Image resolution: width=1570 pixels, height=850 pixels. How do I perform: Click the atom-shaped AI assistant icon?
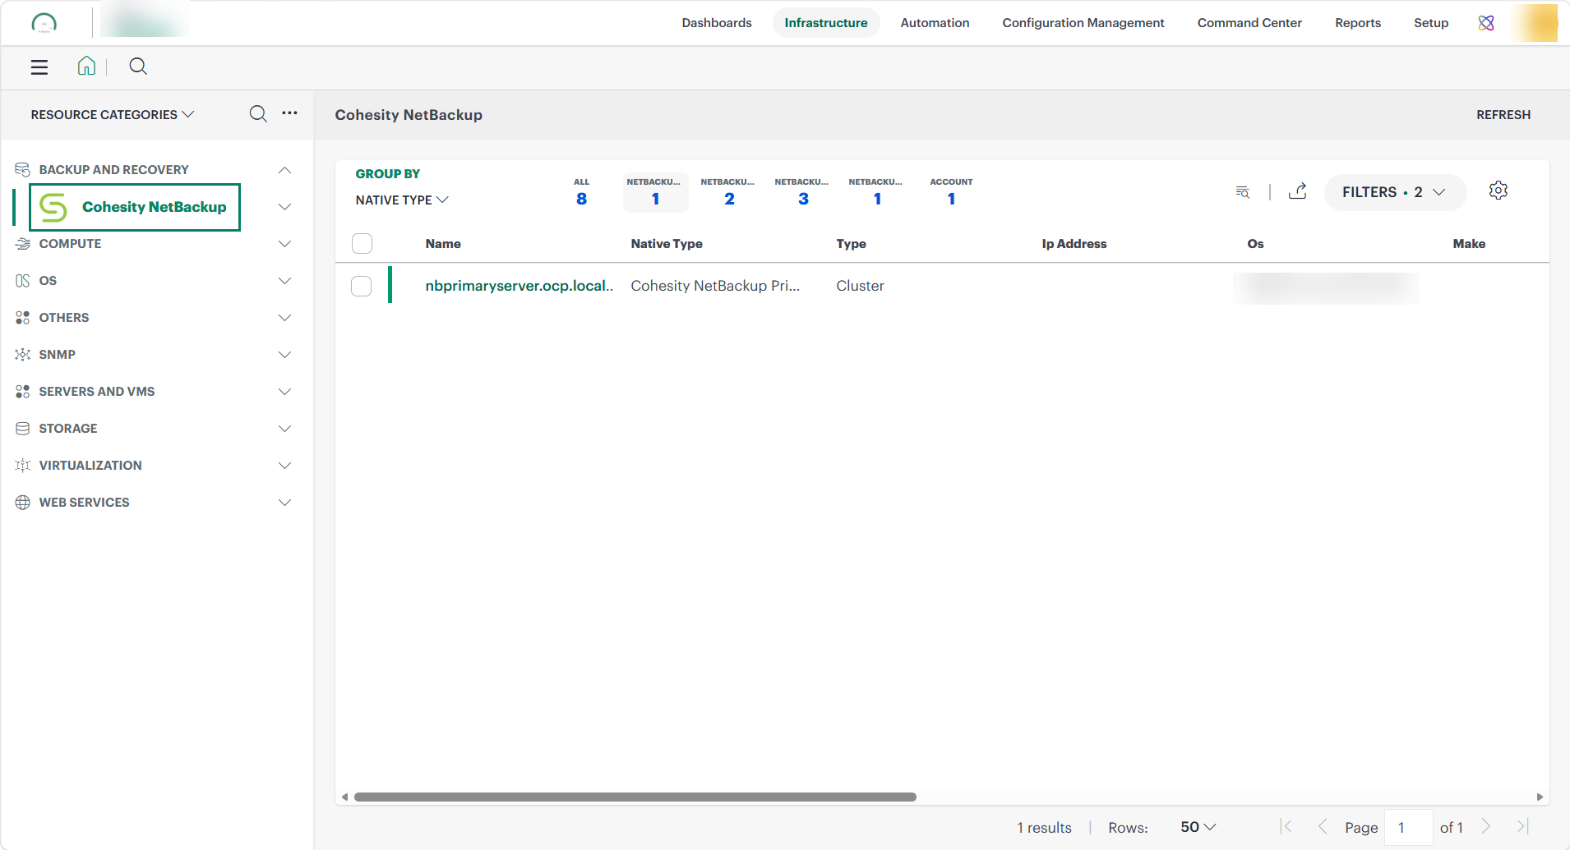tap(1486, 23)
